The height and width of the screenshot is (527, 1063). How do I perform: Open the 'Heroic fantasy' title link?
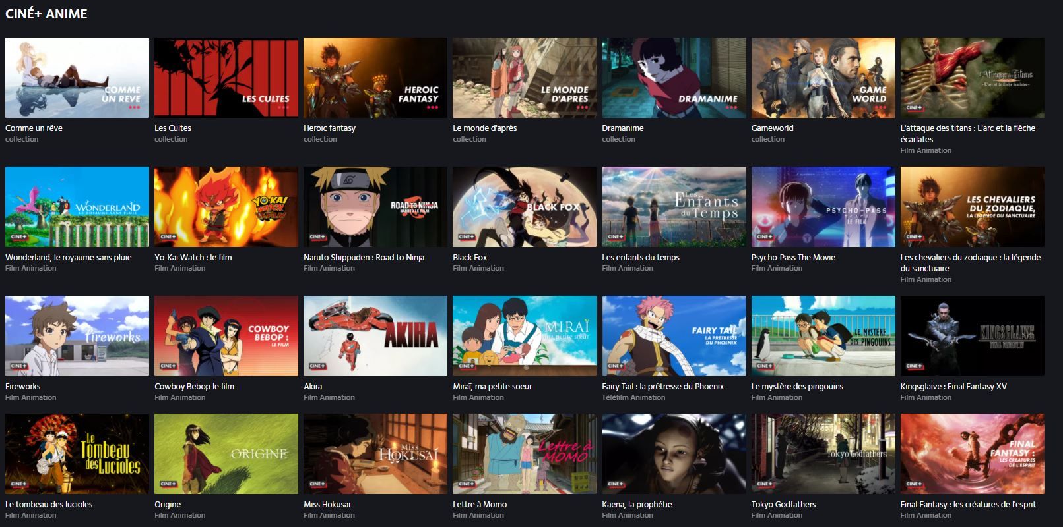(x=329, y=128)
